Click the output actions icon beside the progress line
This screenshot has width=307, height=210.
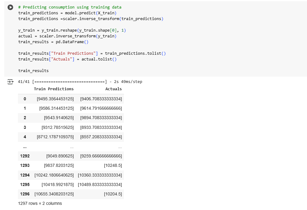11,82
